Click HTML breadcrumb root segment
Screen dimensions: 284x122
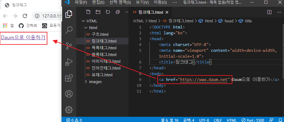pyautogui.click(x=138, y=21)
